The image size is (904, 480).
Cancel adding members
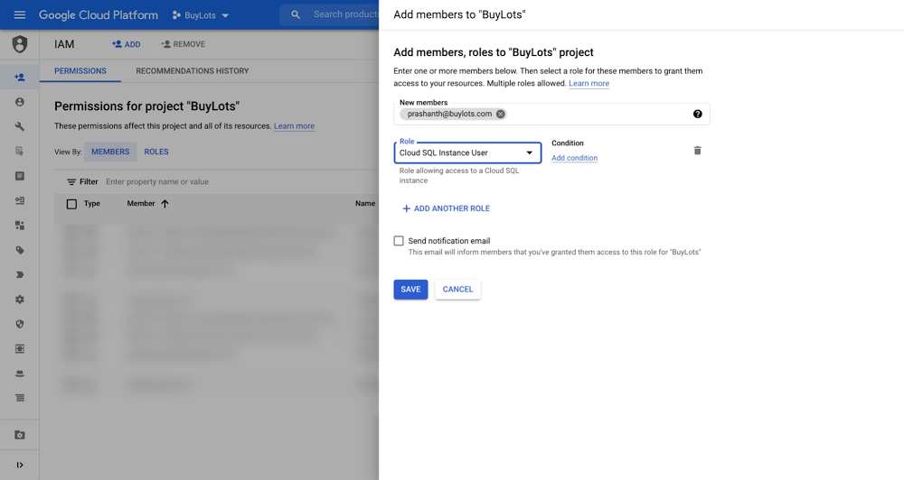tap(457, 290)
